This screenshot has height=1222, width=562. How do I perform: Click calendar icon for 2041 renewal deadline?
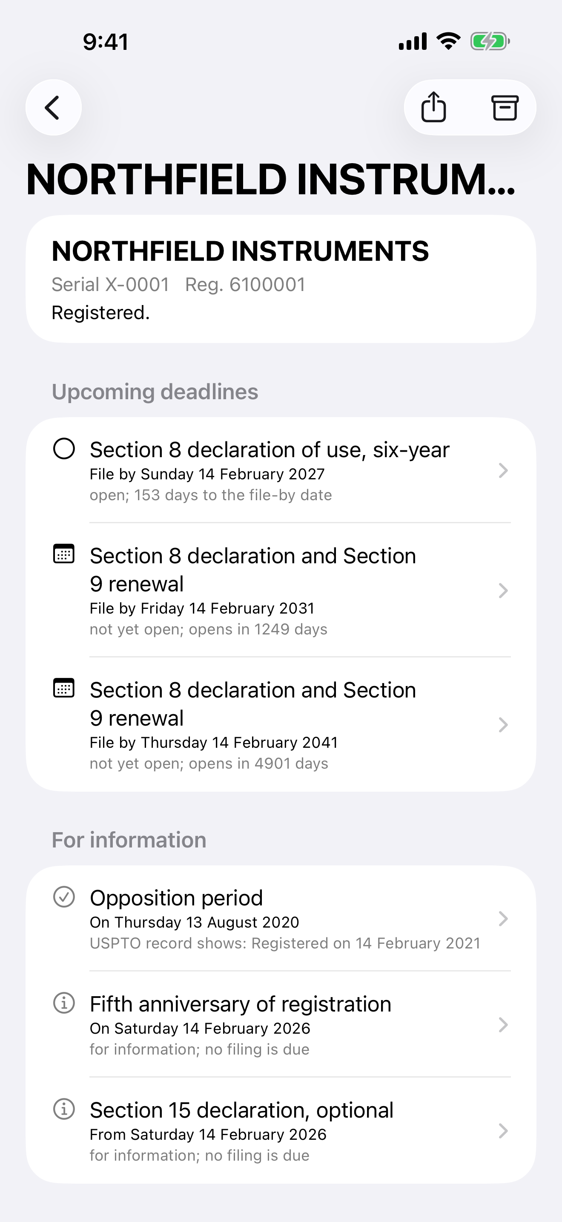(x=64, y=688)
